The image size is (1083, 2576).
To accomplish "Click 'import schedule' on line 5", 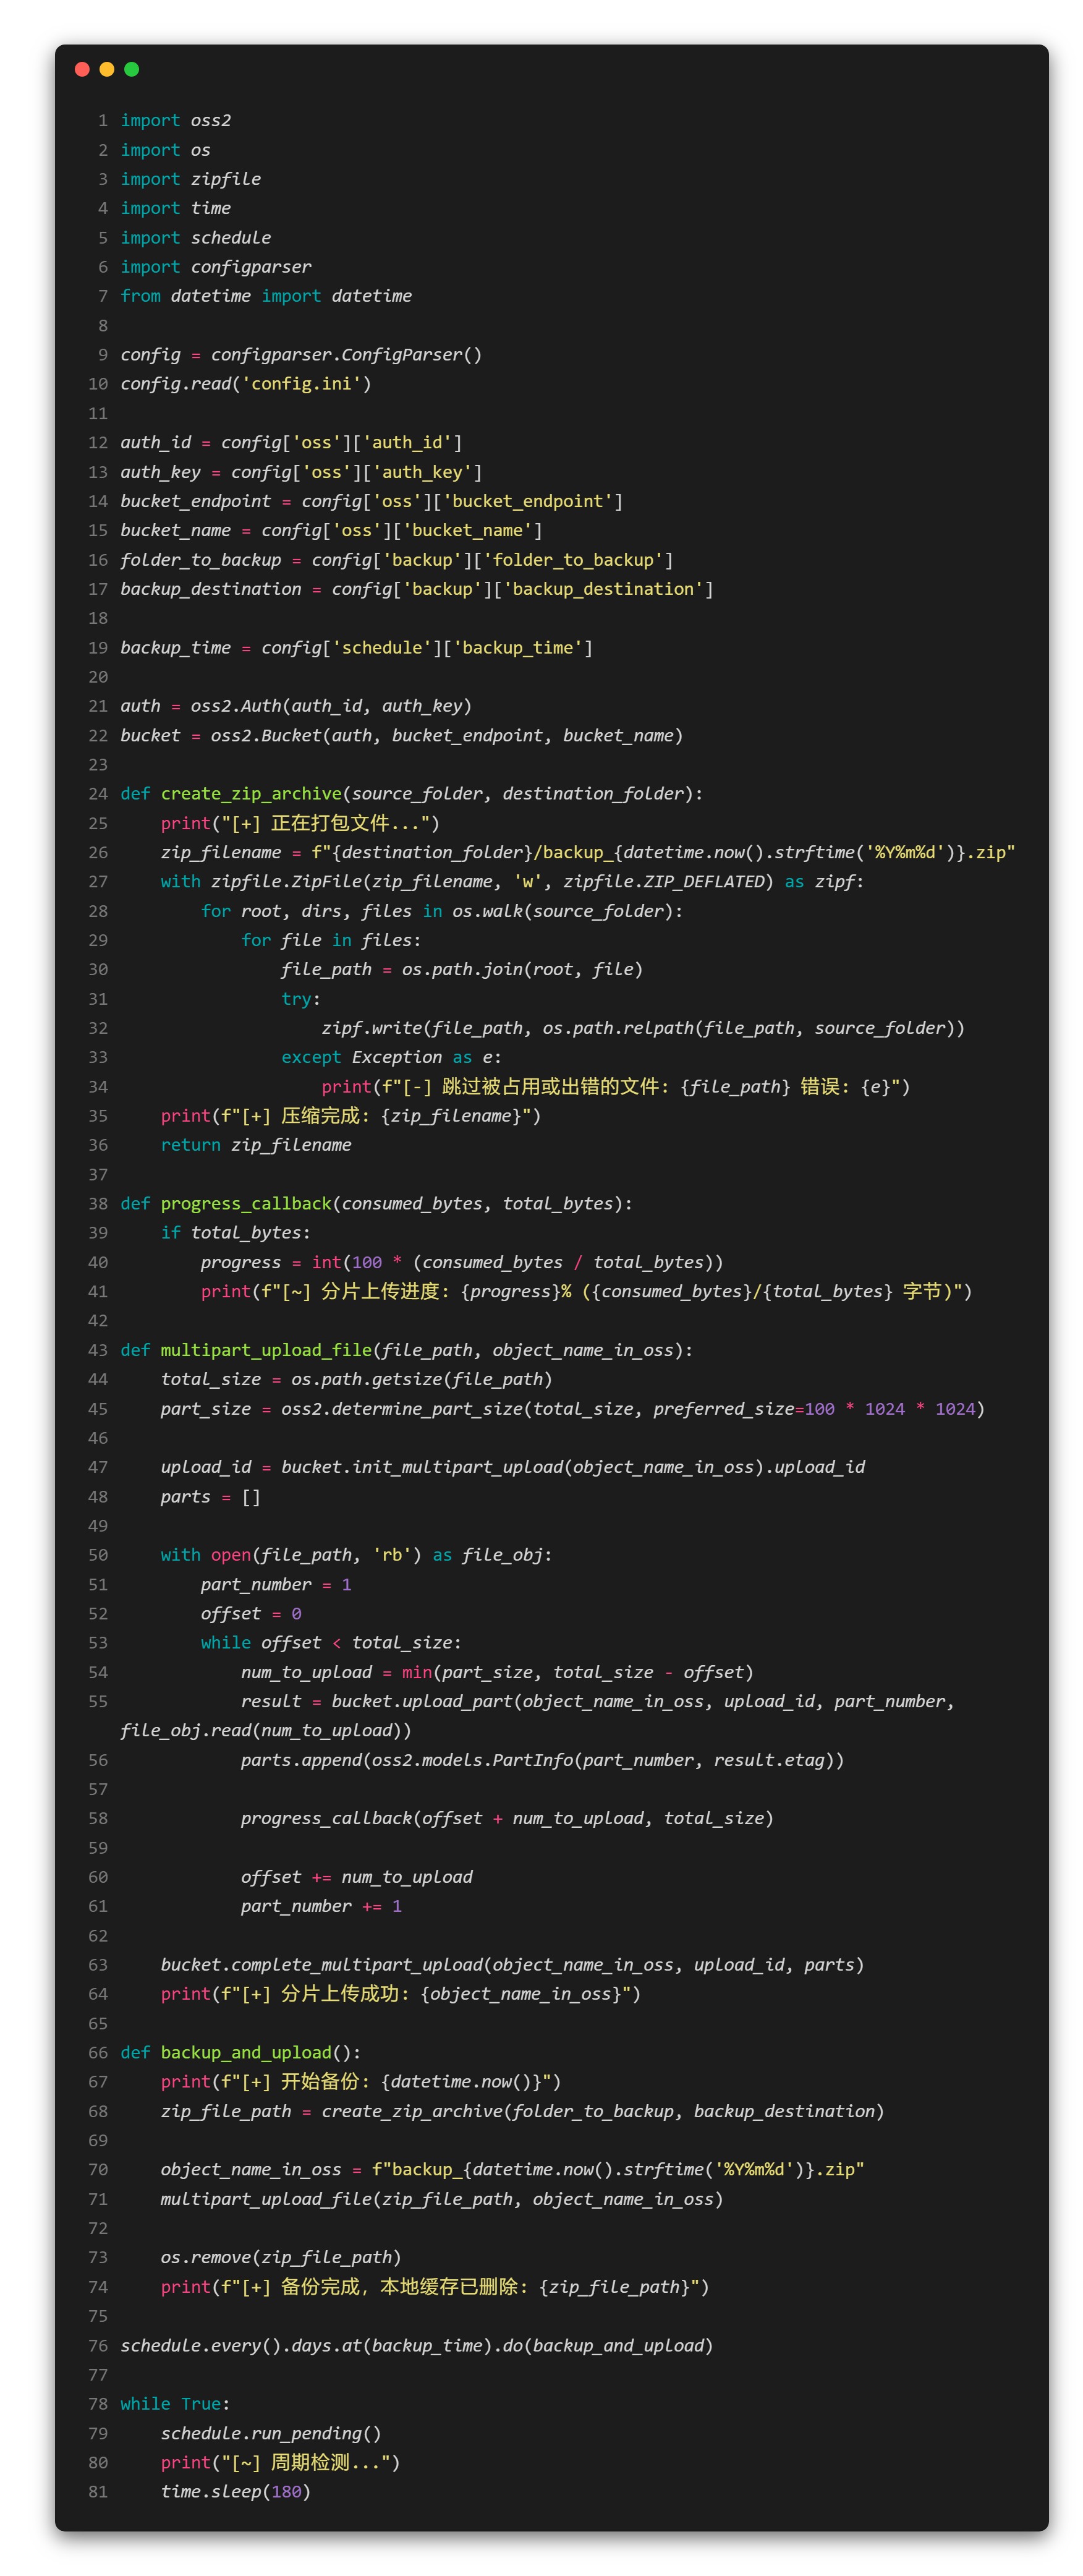I will click(x=196, y=237).
